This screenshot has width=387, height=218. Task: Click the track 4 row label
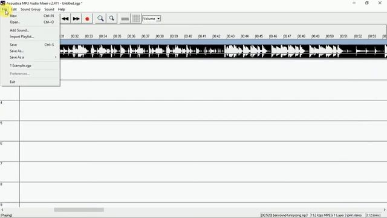point(1,102)
